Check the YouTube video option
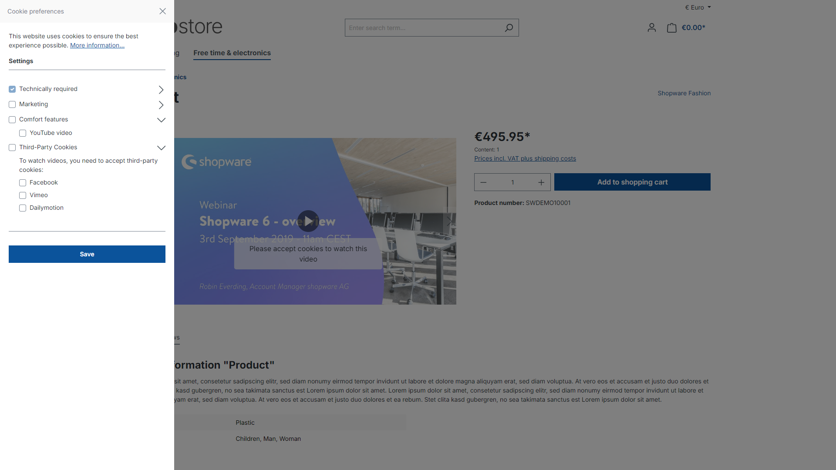836x470 pixels. tap(23, 133)
